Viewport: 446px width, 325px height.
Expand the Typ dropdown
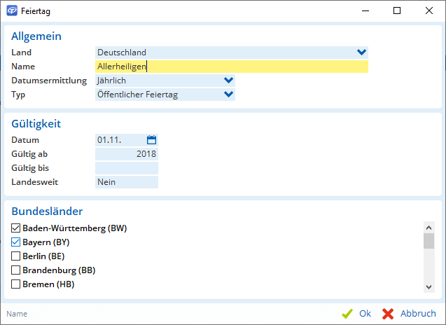pos(228,95)
